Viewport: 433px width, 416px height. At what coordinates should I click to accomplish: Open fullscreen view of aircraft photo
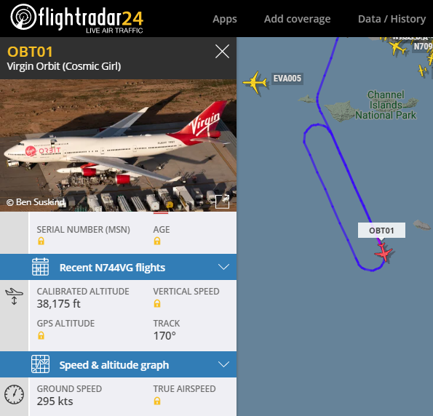(x=222, y=201)
